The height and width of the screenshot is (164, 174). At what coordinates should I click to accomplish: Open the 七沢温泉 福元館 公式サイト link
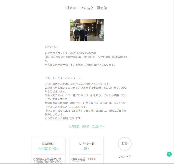pos(86,126)
